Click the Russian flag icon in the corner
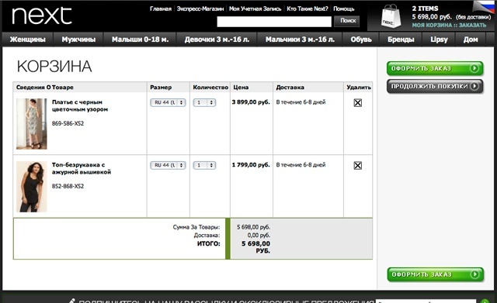 (x=484, y=6)
